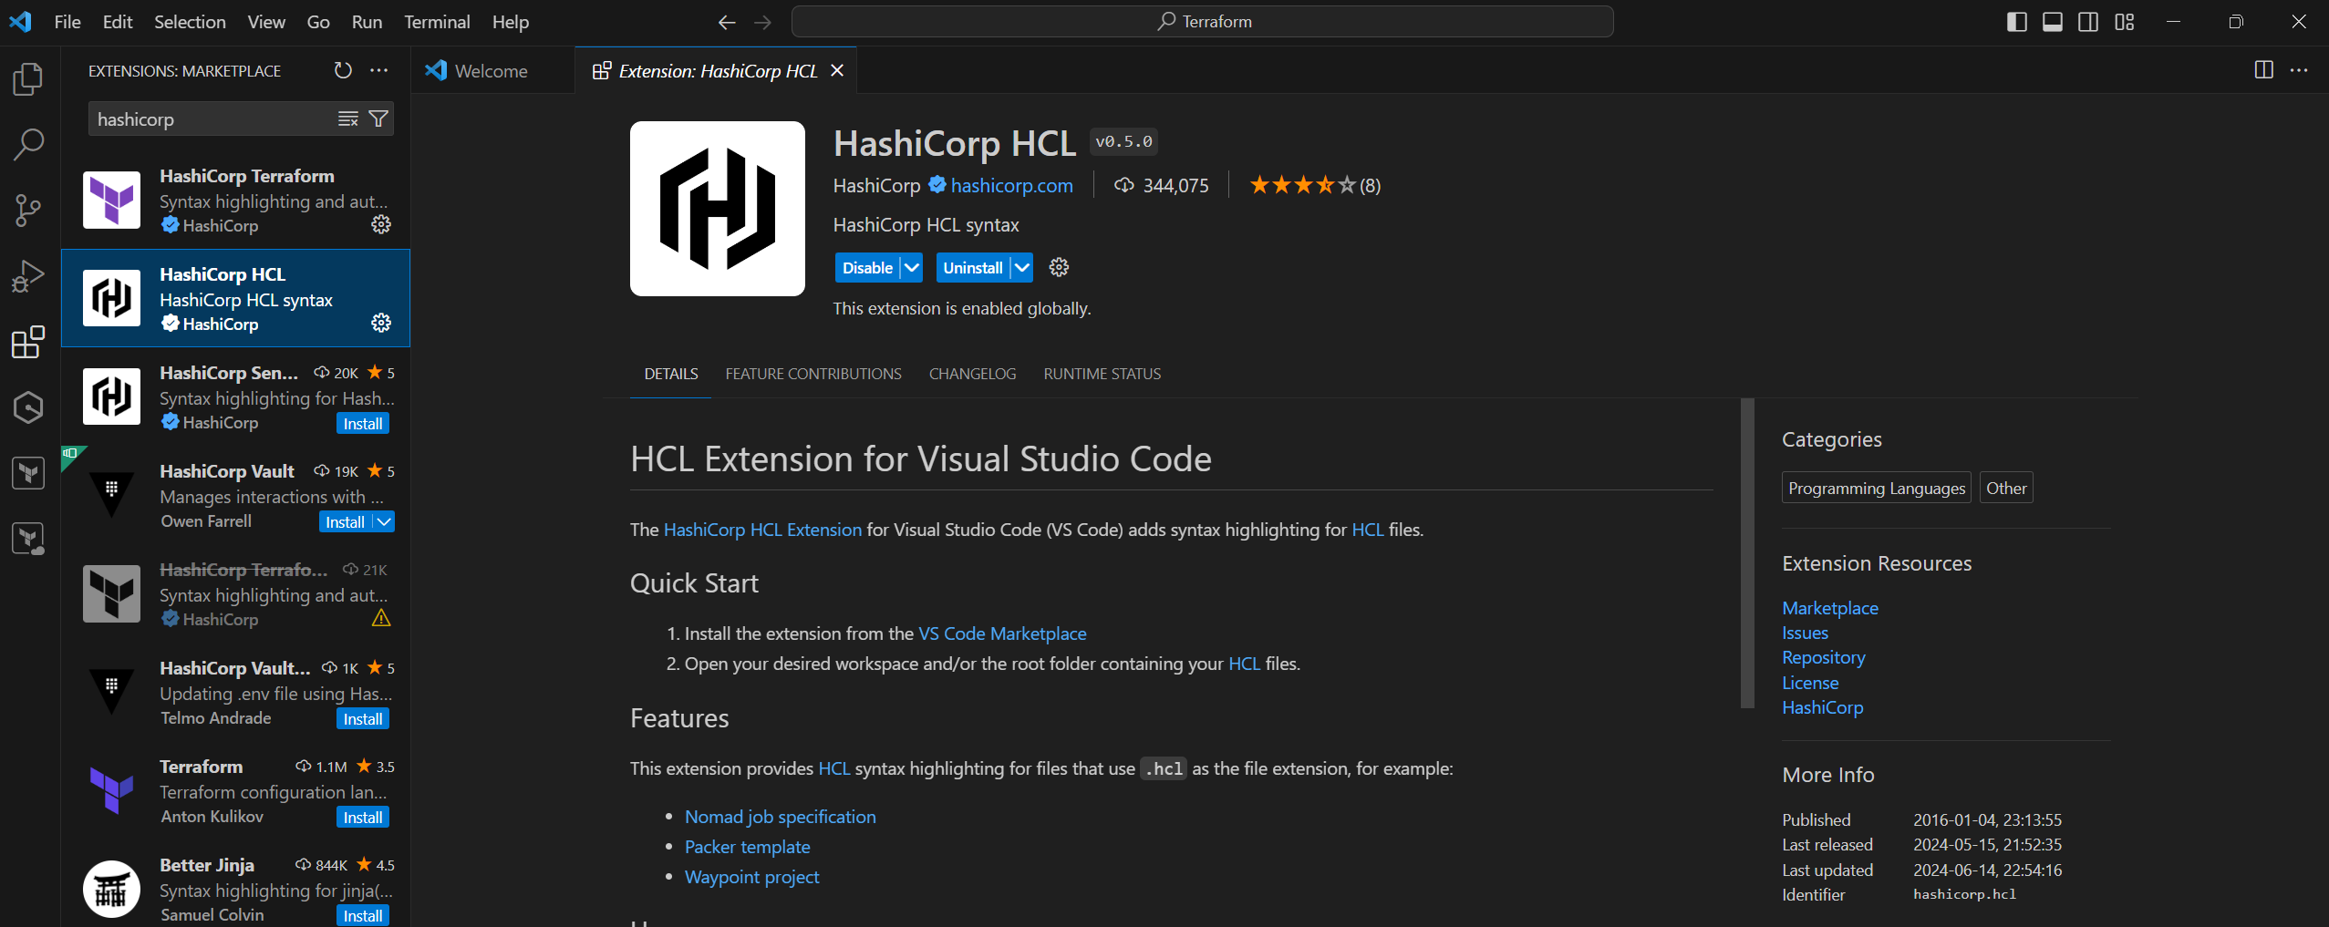Open the Extensions view icon

tap(28, 342)
